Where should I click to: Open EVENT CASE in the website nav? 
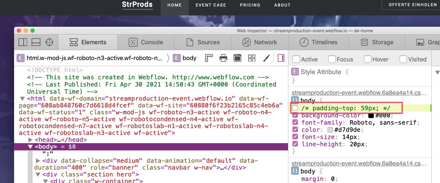[x=211, y=5]
